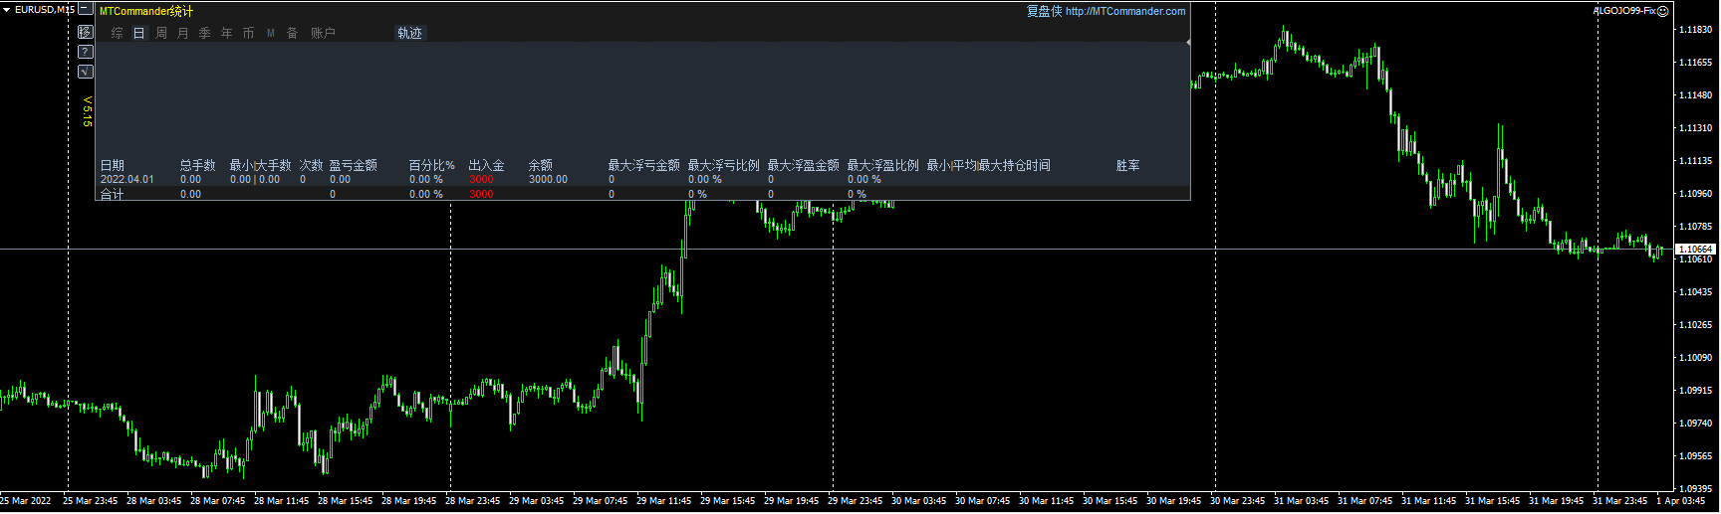Click the 25 Mar 2022 time axis label

(26, 501)
